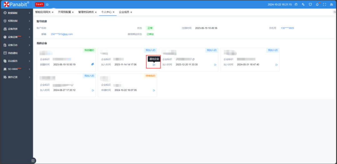Image resolution: width=337 pixels, height=164 pixels.
Task: Expand the 操作记录 menu chevron
Action: click(29, 77)
